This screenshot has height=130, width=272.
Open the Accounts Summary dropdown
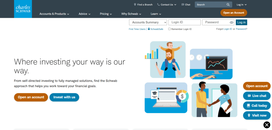tap(148, 22)
